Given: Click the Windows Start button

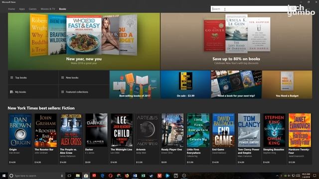Looking at the screenshot, I should [3, 176].
